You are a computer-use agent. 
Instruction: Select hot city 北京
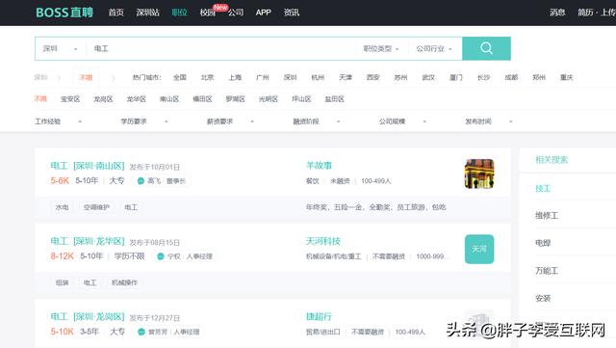point(208,77)
